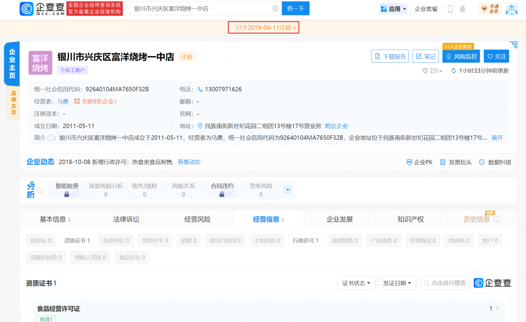Image resolution: width=526 pixels, height=322 pixels.
Task: Click the 深度风险分析 analysis item
Action: coord(106,190)
